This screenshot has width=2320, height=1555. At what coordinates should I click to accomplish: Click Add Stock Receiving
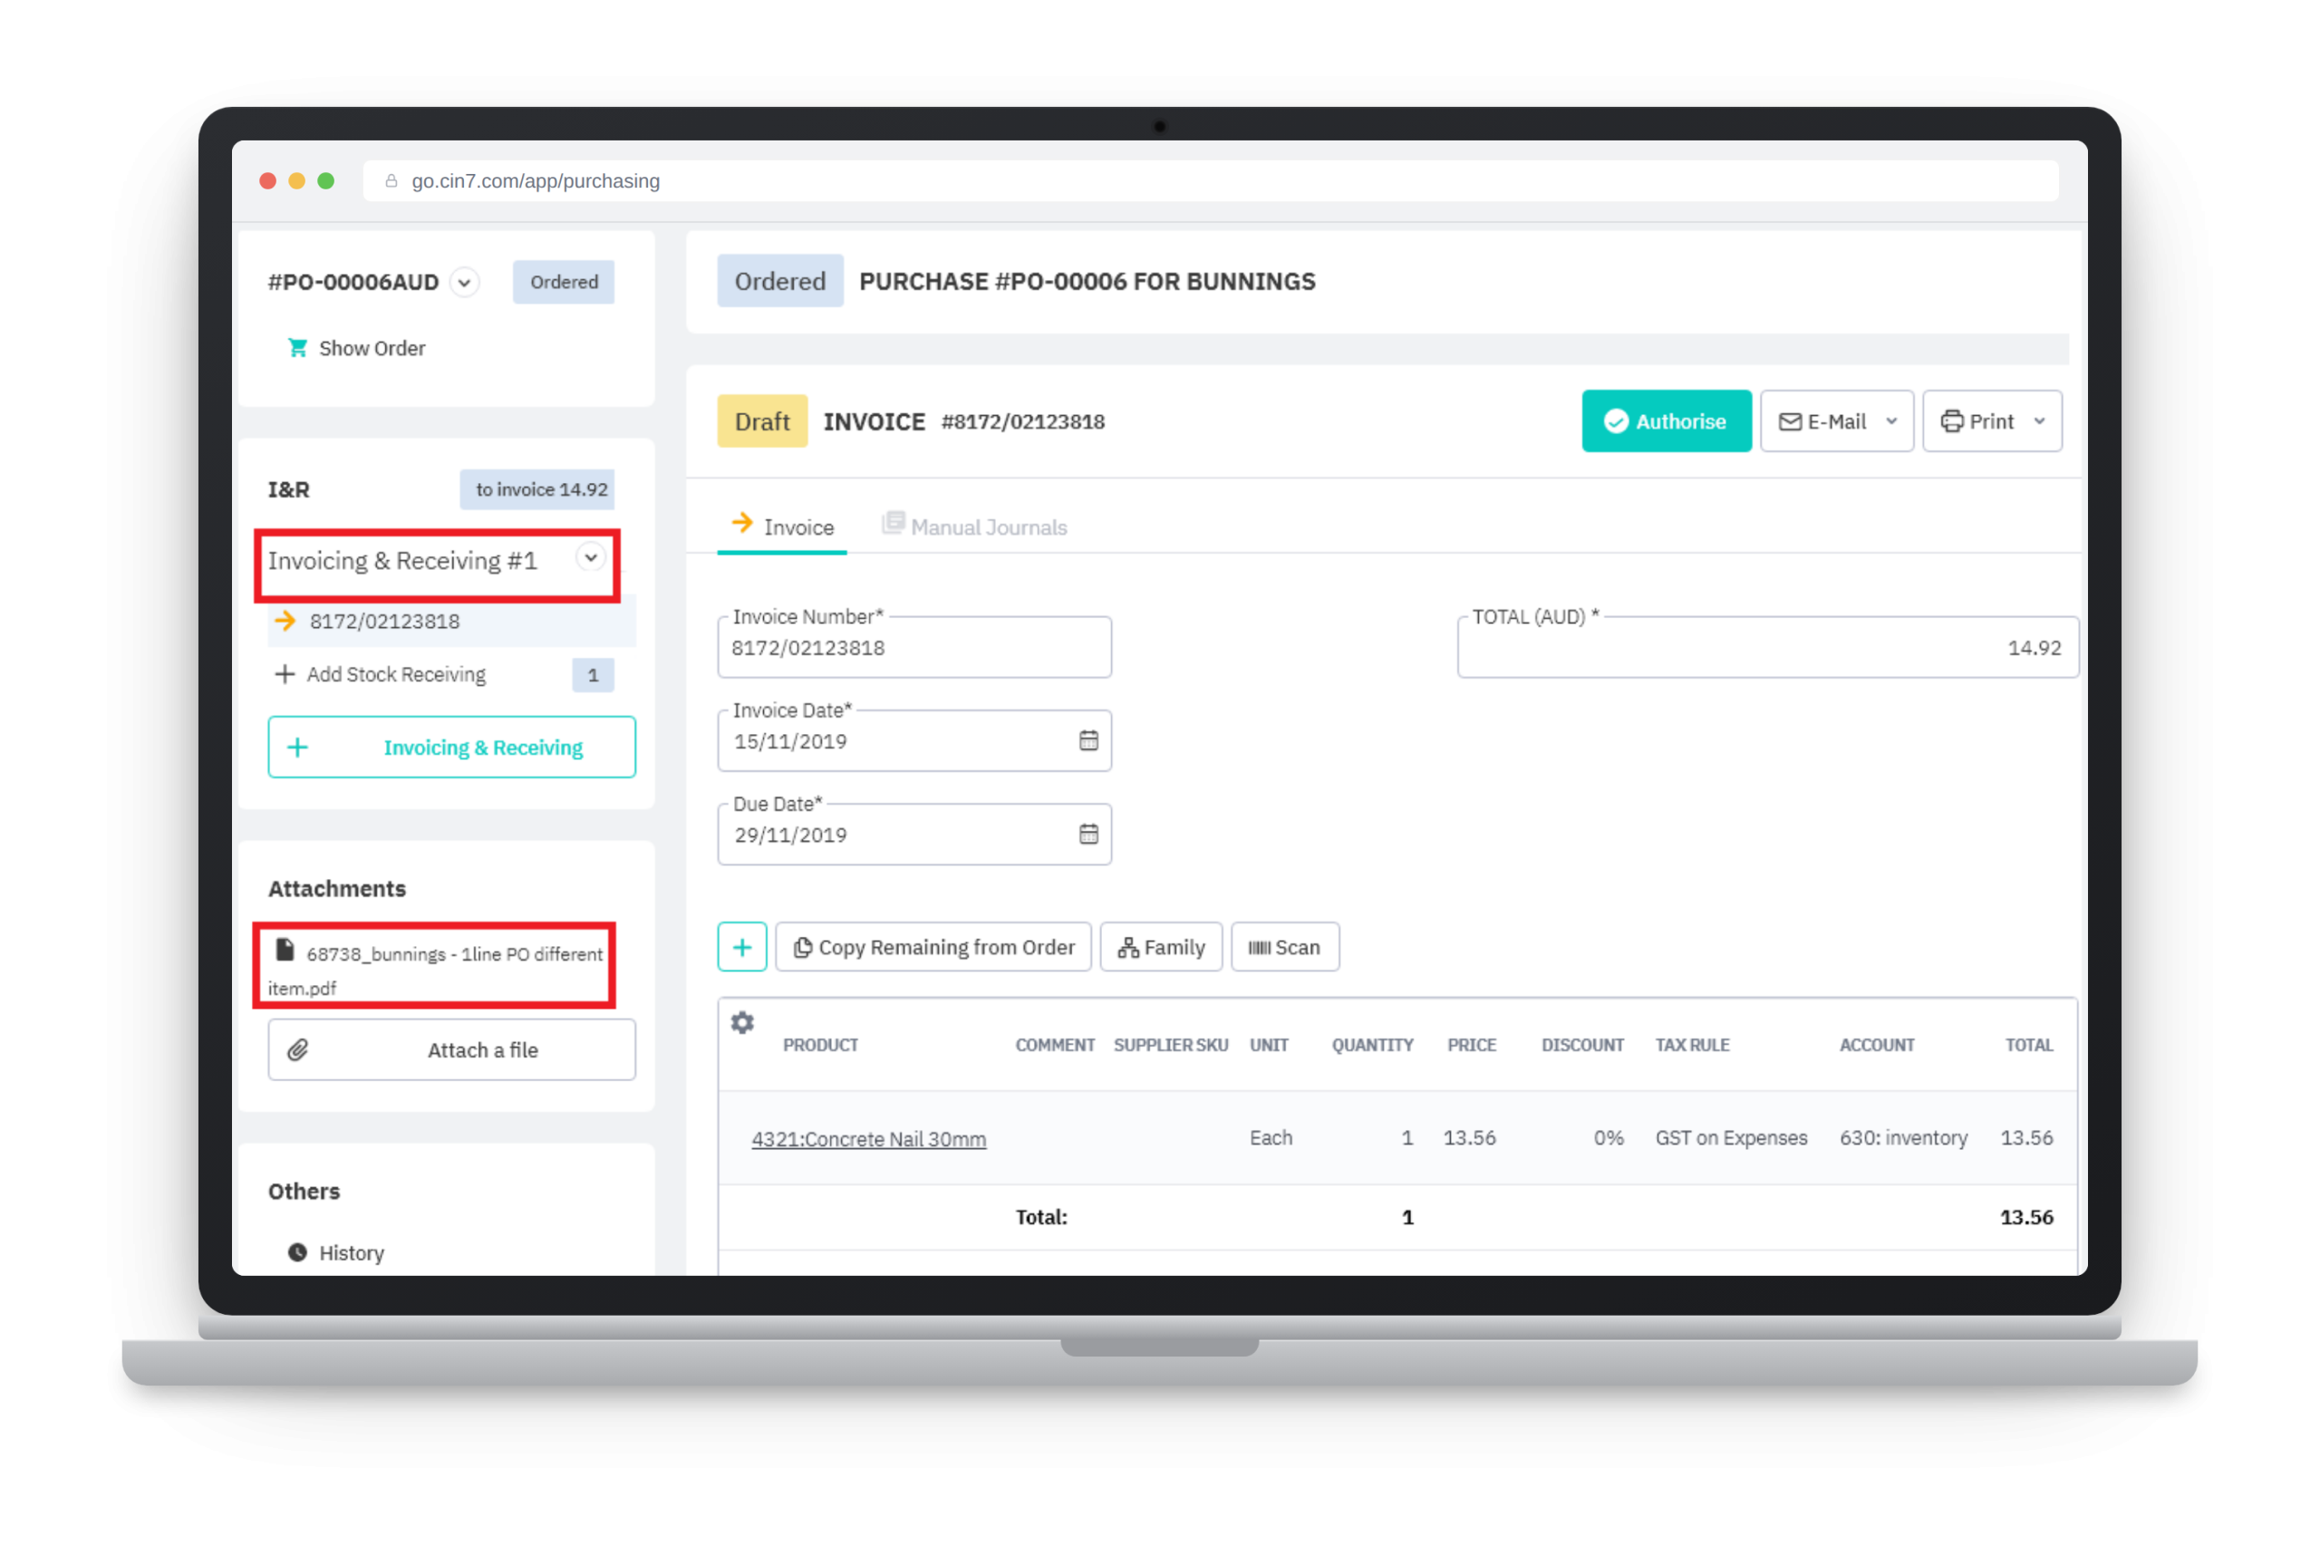point(396,674)
